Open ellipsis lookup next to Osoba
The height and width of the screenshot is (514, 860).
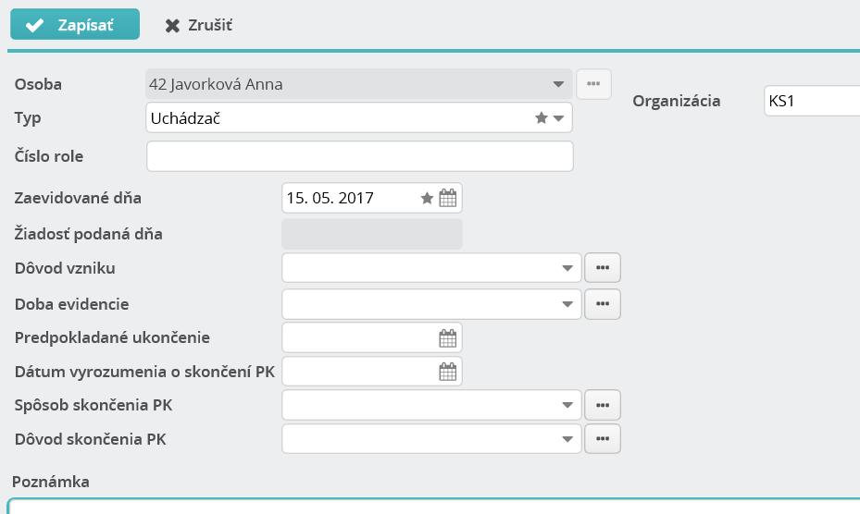[593, 84]
